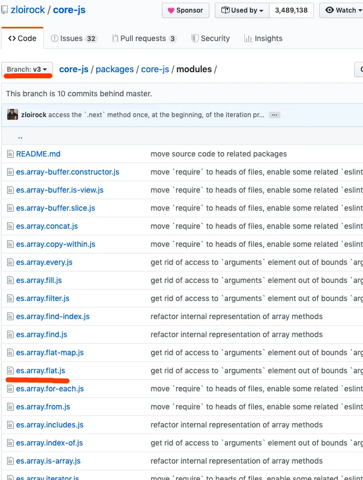This screenshot has width=363, height=480.
Task: Click zloirock avatar in commit bar
Action: [x=13, y=114]
